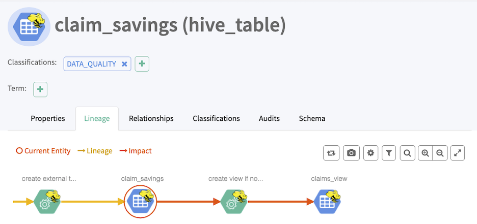Click the refresh lineage icon
This screenshot has width=477, height=224.
point(331,153)
